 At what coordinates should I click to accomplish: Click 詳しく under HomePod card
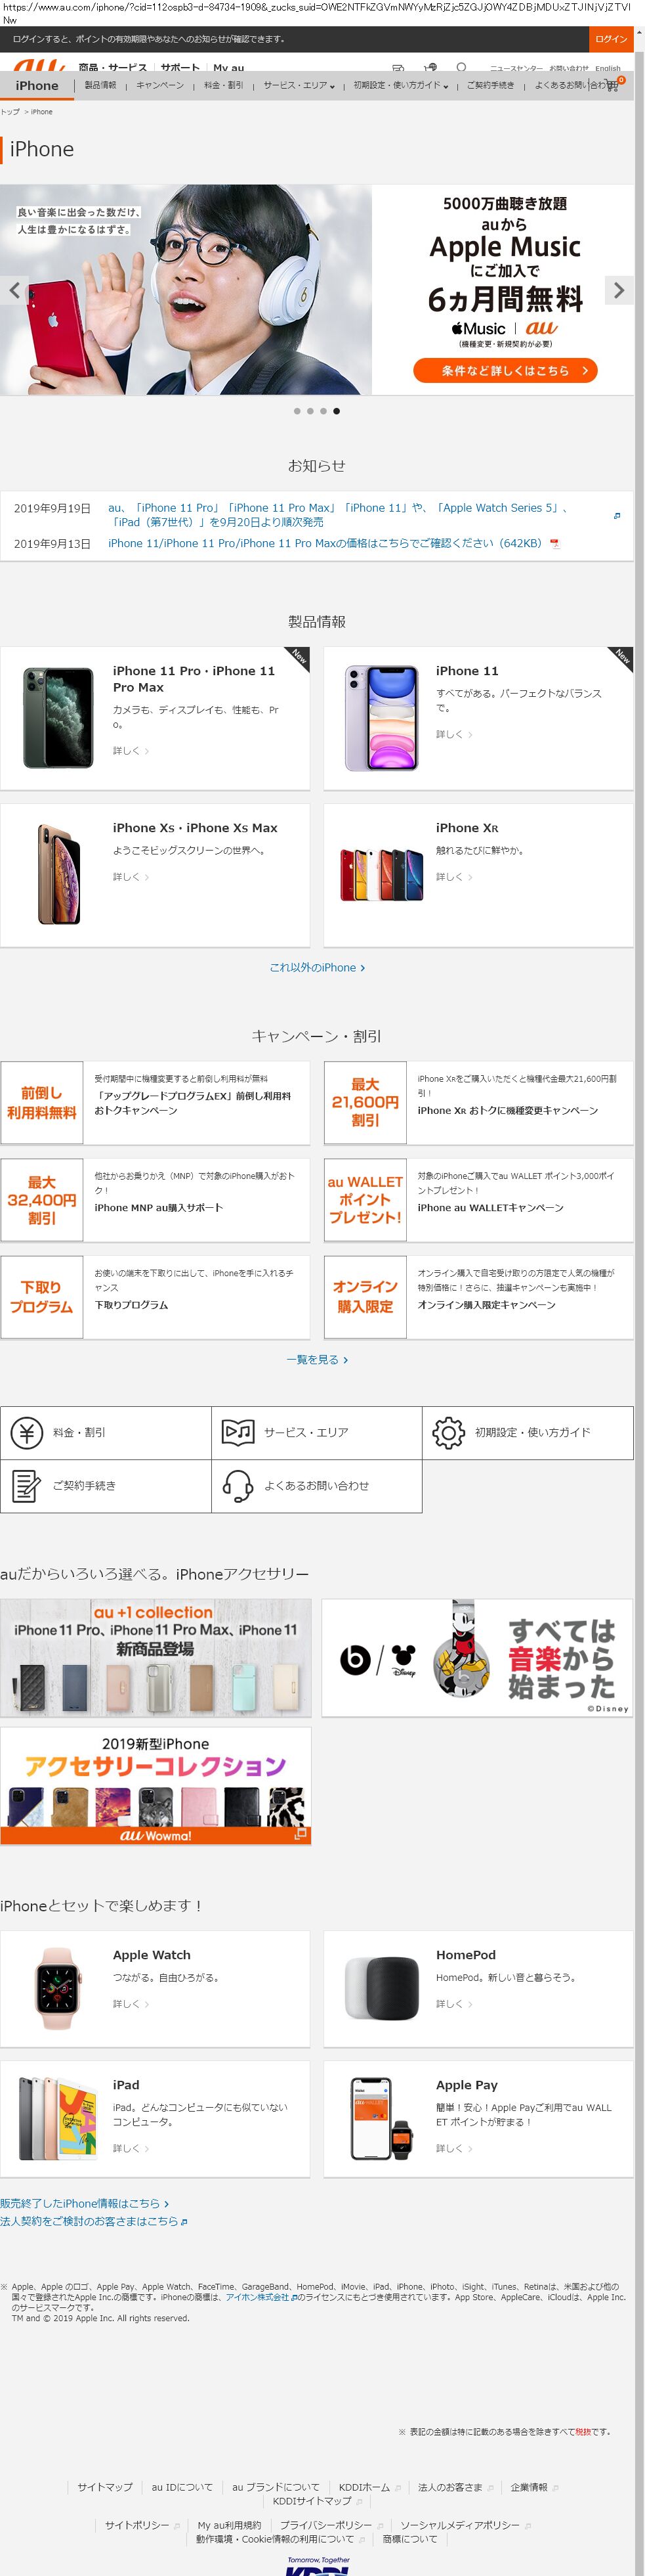(453, 2004)
